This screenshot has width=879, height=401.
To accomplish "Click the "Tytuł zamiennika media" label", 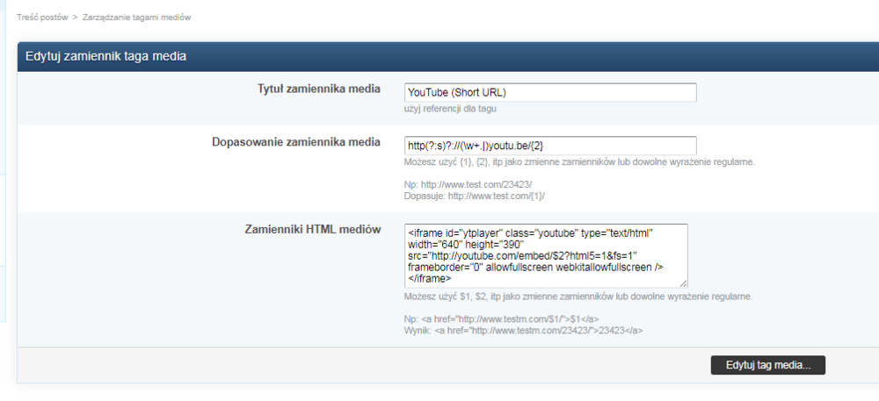I will pyautogui.click(x=318, y=90).
